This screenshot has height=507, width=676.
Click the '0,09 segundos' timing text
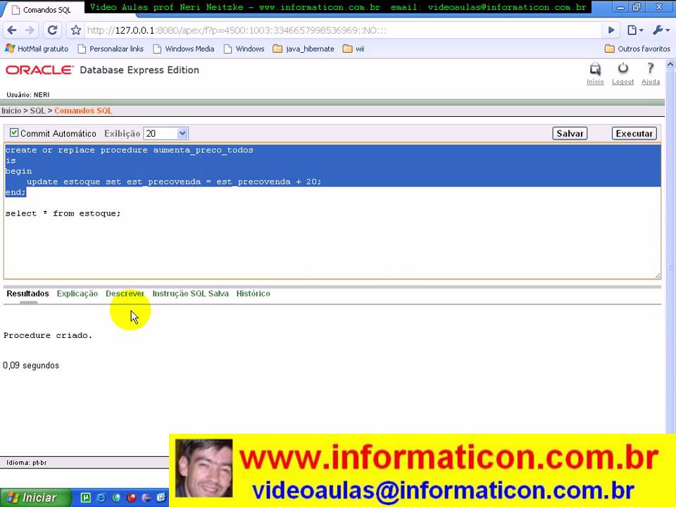pos(31,365)
